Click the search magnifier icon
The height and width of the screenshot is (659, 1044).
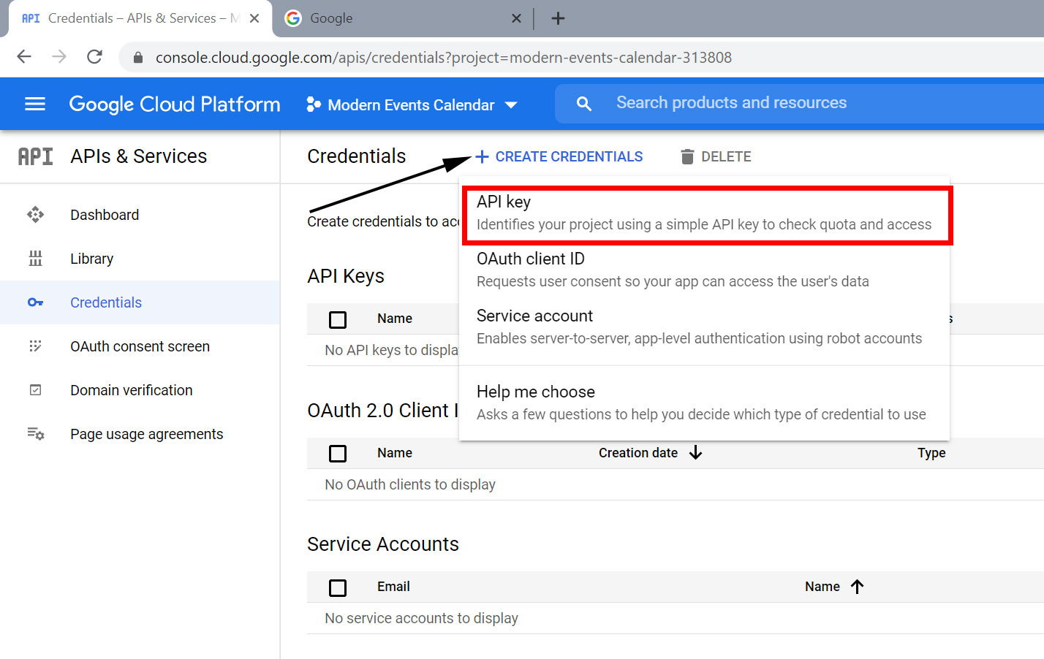(x=583, y=104)
